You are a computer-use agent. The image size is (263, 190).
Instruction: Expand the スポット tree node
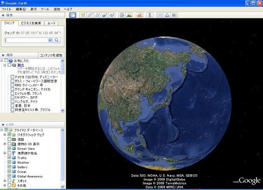(x=5, y=181)
